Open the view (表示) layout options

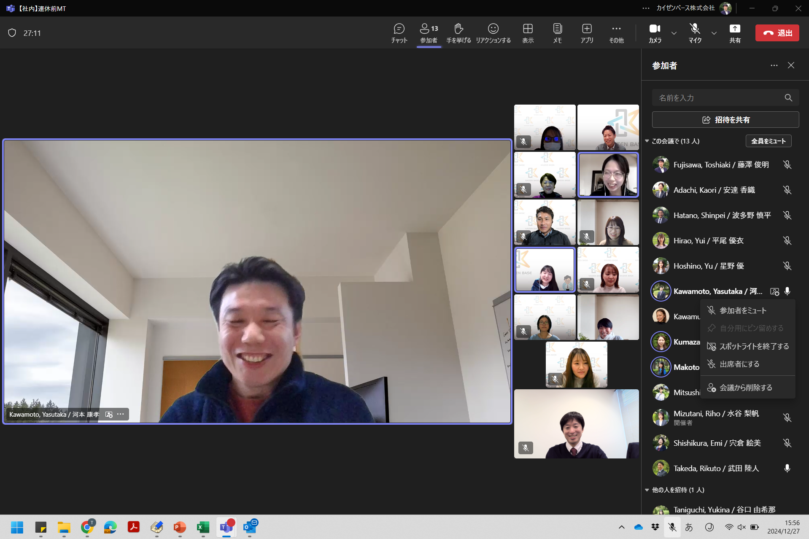(x=528, y=33)
